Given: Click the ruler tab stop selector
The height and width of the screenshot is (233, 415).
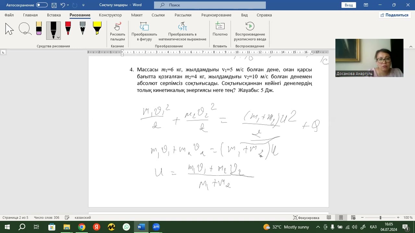Looking at the screenshot, I should point(3,52).
